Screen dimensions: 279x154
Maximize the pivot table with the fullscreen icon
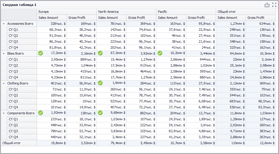point(274,5)
